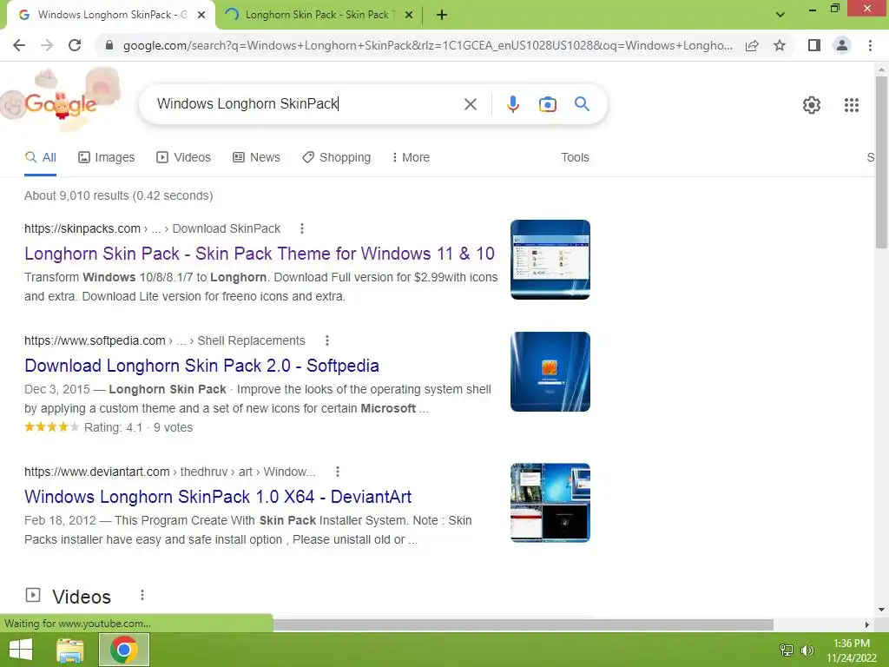Open a new tab with the plus button
Image resolution: width=889 pixels, height=667 pixels.
pos(442,16)
